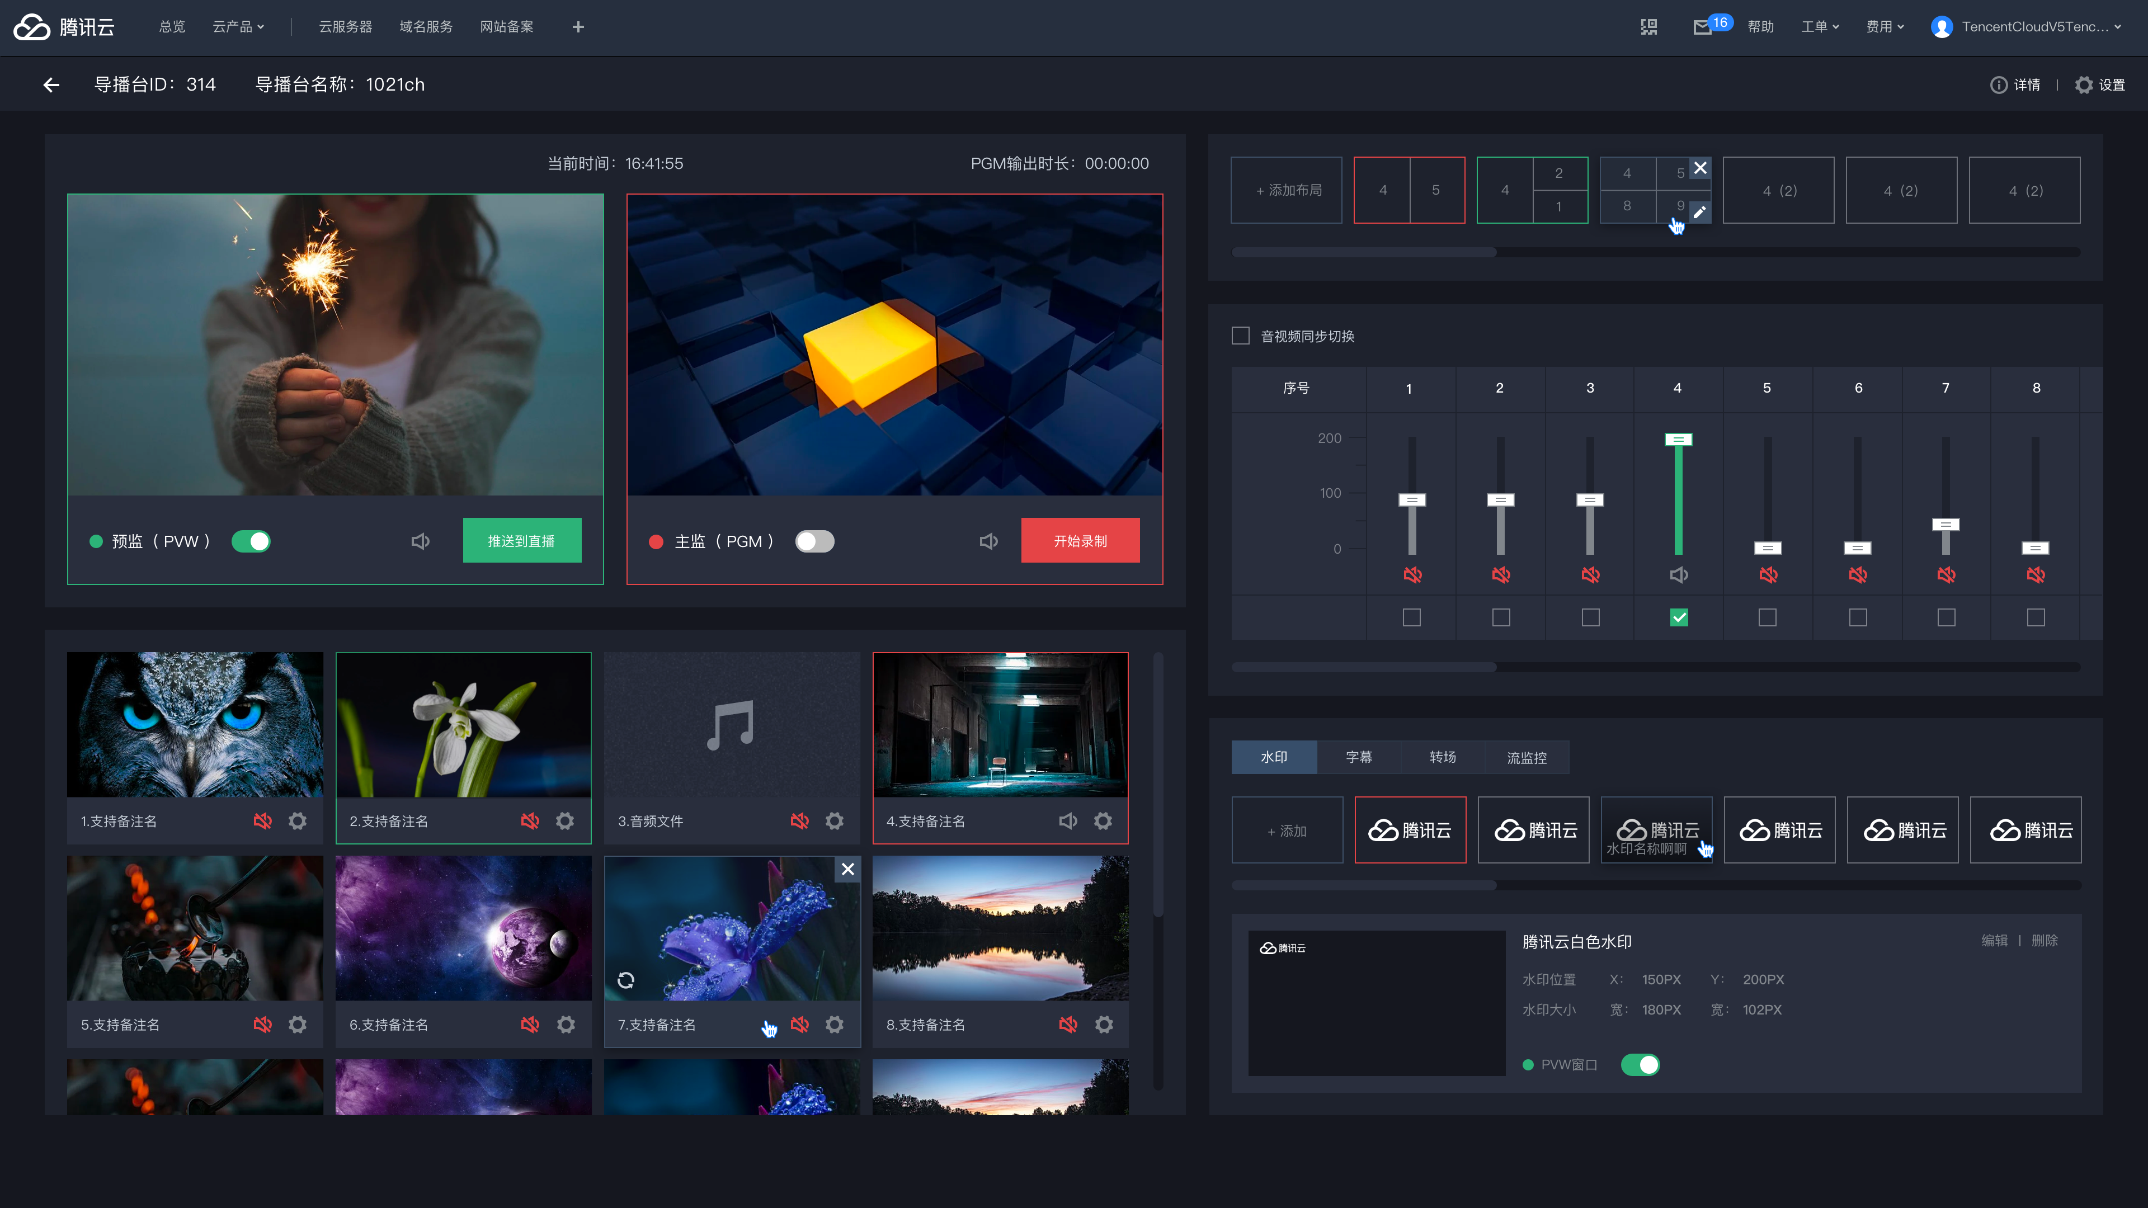Go back with the arrow icon

51,84
